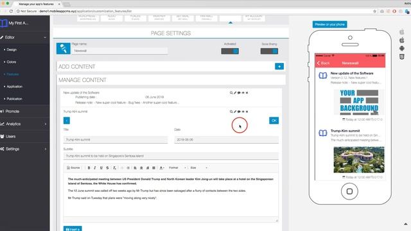Align text right in the editor
The image size is (411, 231).
(x=148, y=167)
